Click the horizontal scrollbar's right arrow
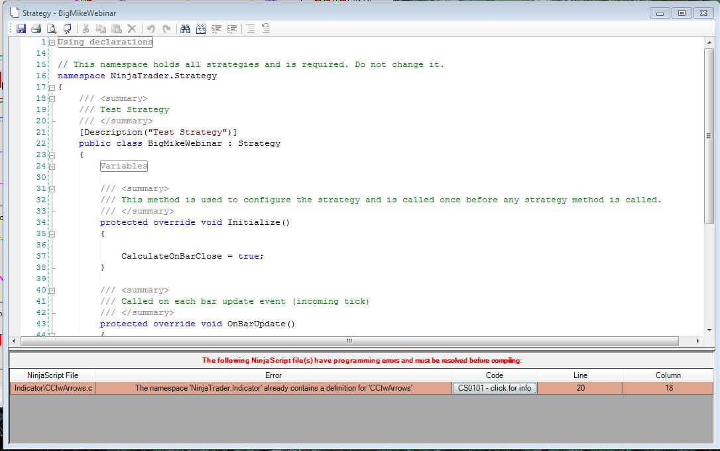The image size is (720, 451). 697,341
